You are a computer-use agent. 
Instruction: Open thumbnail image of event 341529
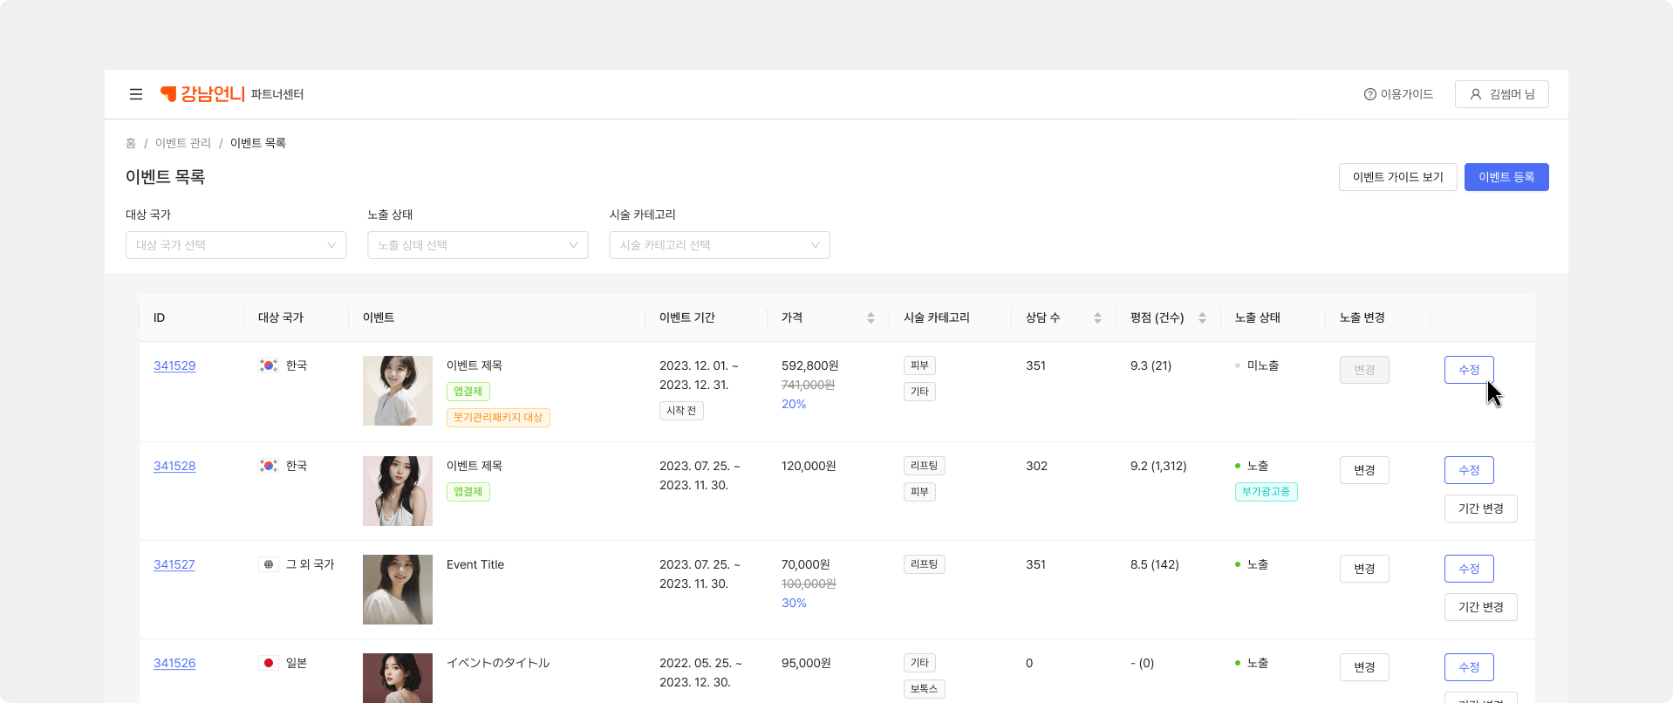(398, 391)
